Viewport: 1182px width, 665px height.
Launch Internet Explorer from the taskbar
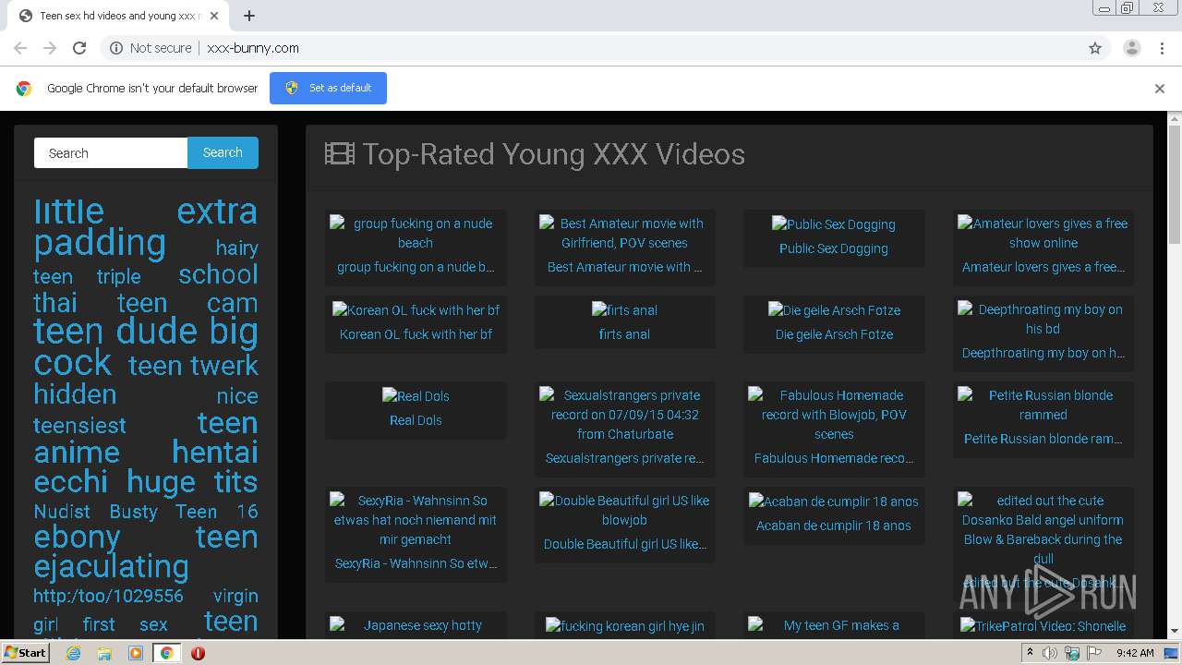pos(74,653)
